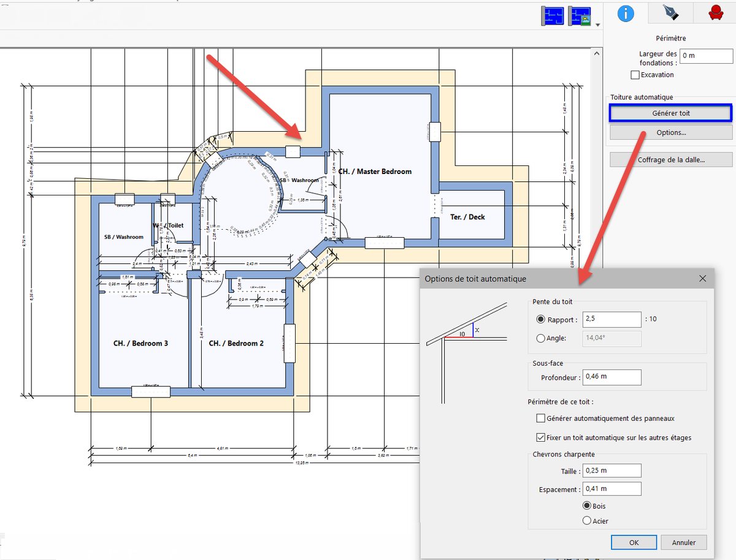Image resolution: width=736 pixels, height=560 pixels.
Task: Uncheck Fixer un toit automatique sur autres étages
Action: [540, 437]
